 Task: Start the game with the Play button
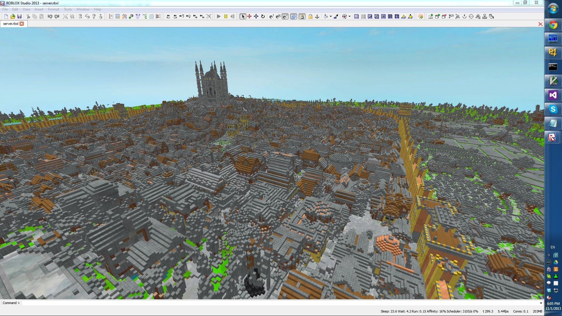(218, 17)
